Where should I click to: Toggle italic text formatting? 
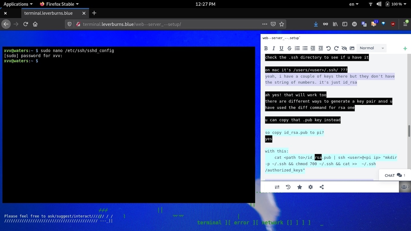click(274, 48)
